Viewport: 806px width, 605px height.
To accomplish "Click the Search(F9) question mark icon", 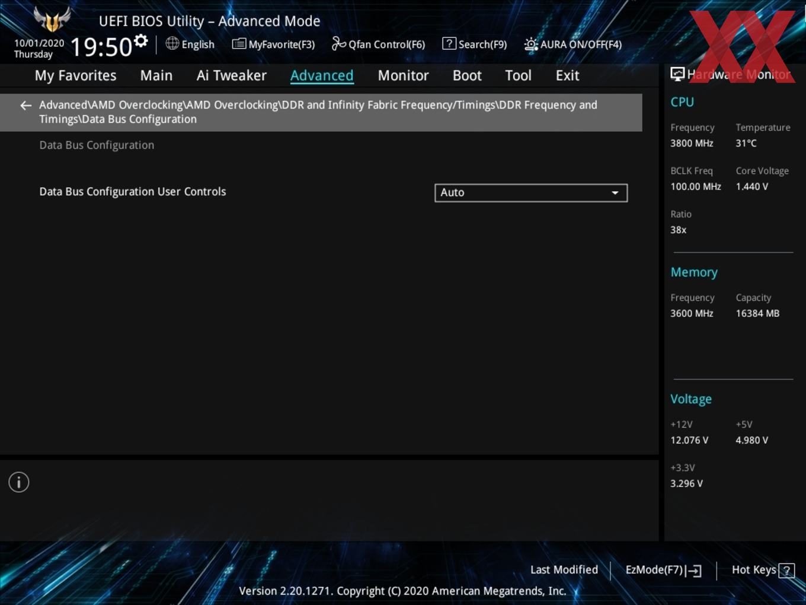I will pyautogui.click(x=449, y=43).
